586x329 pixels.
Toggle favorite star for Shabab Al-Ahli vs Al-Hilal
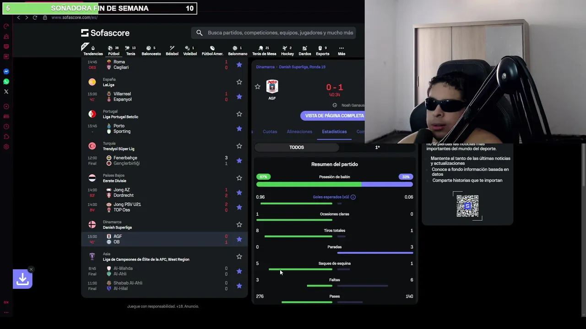pos(239,286)
